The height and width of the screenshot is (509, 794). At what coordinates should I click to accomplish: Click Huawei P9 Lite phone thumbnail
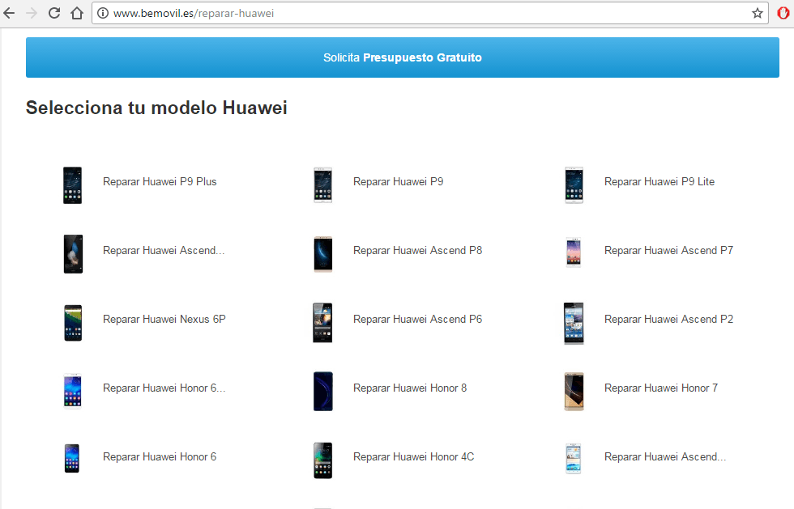574,185
